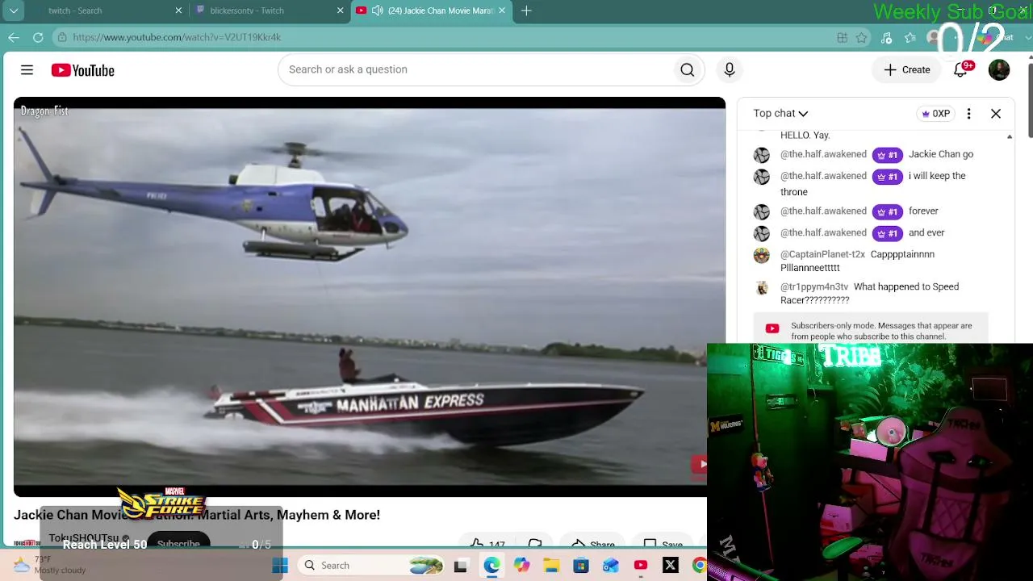This screenshot has height=581, width=1033.
Task: Open the browser tab list dropdown
Action: tap(14, 10)
